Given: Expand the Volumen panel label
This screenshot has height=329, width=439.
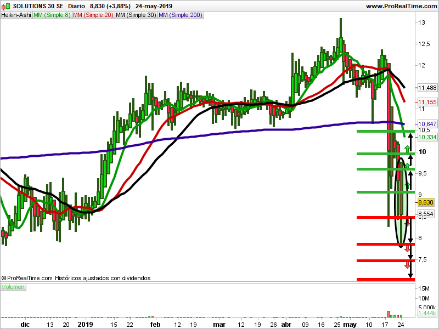Looking at the screenshot, I should [x=13, y=287].
